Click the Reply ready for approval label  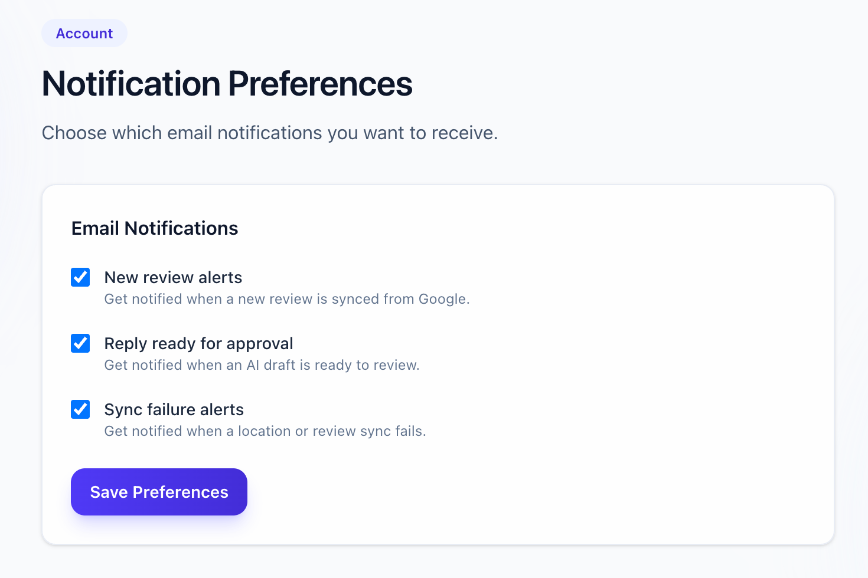[x=198, y=343]
